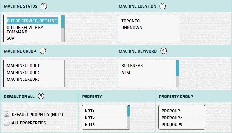Click the circled number 3 badge
The width and height of the screenshot is (232, 133).
click(42, 51)
